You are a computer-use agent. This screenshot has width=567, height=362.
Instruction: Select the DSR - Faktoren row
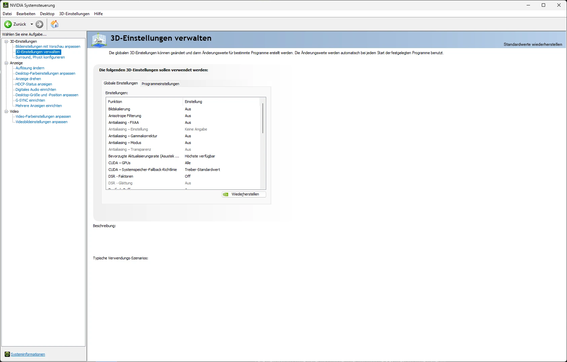(x=183, y=176)
